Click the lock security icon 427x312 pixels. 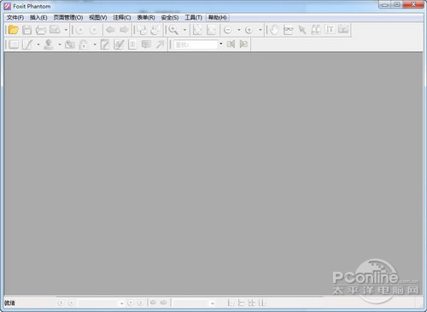(x=83, y=44)
